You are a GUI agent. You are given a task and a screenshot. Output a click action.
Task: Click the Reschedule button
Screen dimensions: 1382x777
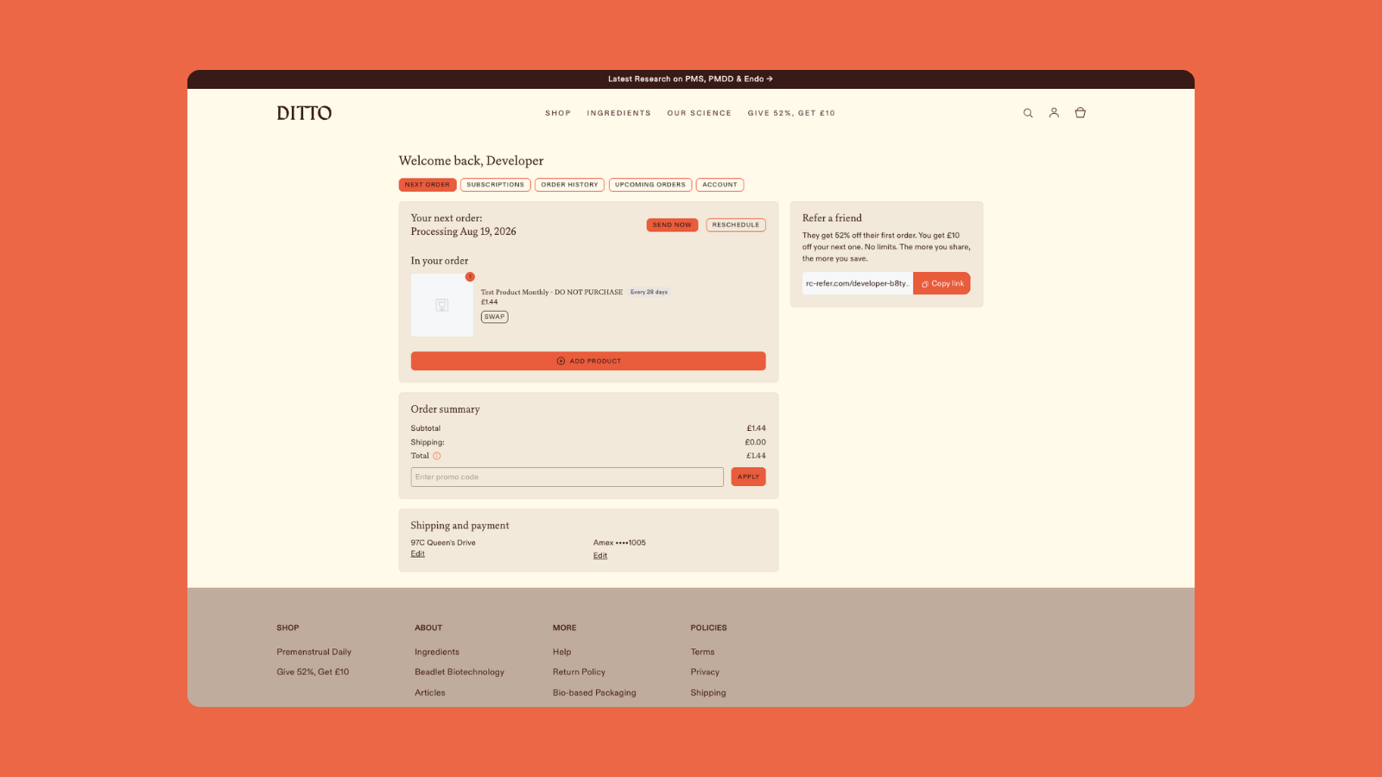coord(736,224)
